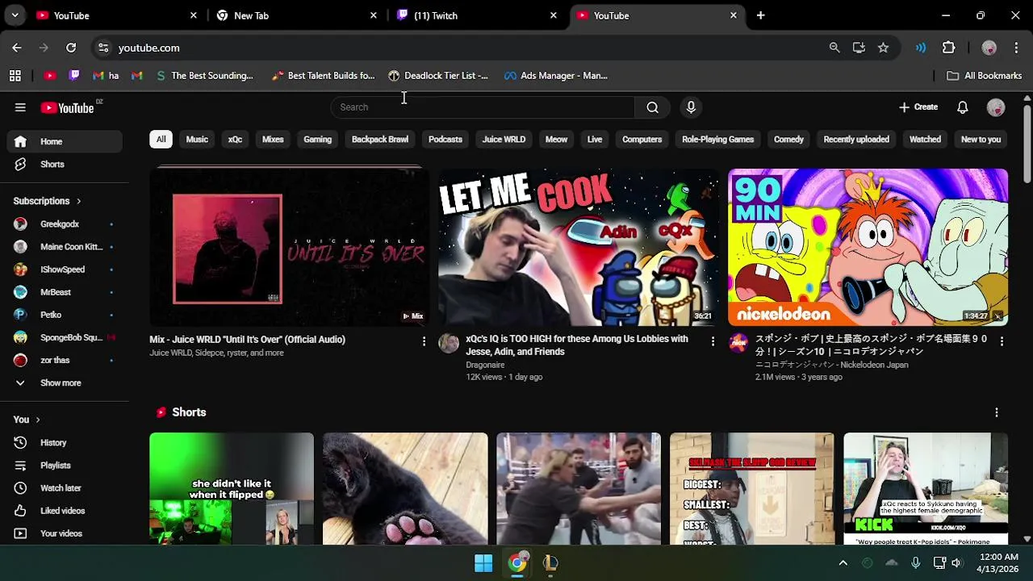Reload the page in Chrome
Screen dimensions: 1033x581
[71, 48]
